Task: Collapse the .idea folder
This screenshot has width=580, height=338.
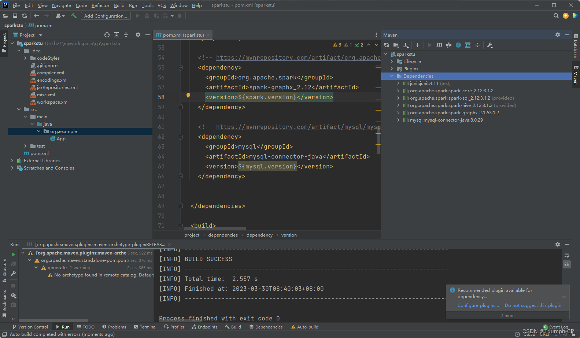Action: (19, 51)
